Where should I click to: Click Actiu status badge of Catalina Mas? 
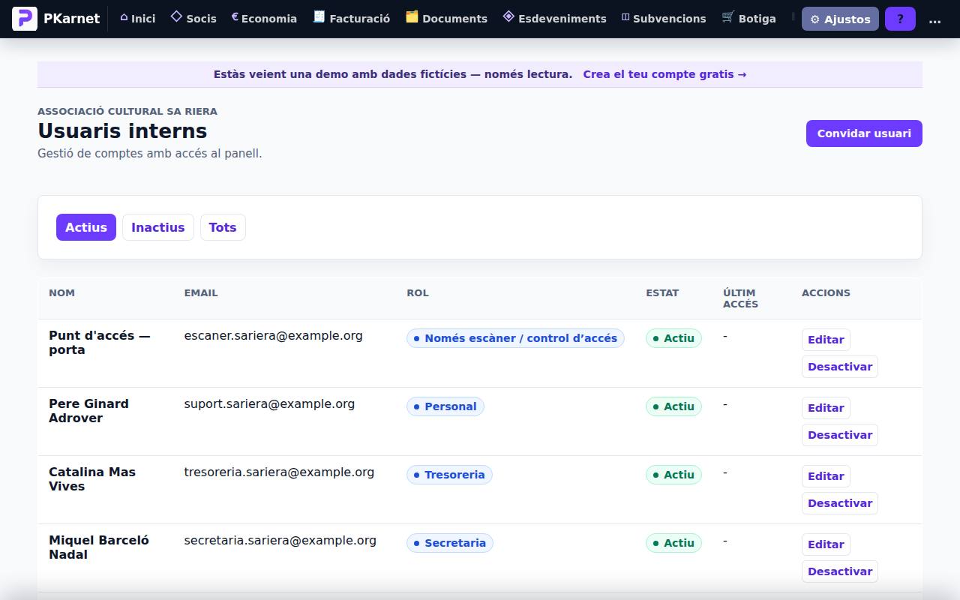tap(673, 475)
